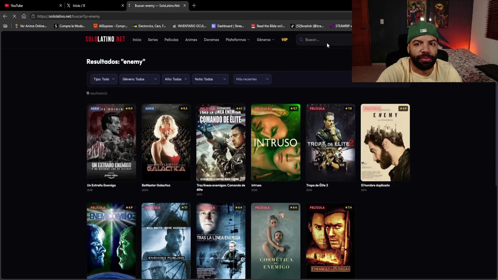Close the Inicio / X tab

click(x=123, y=5)
